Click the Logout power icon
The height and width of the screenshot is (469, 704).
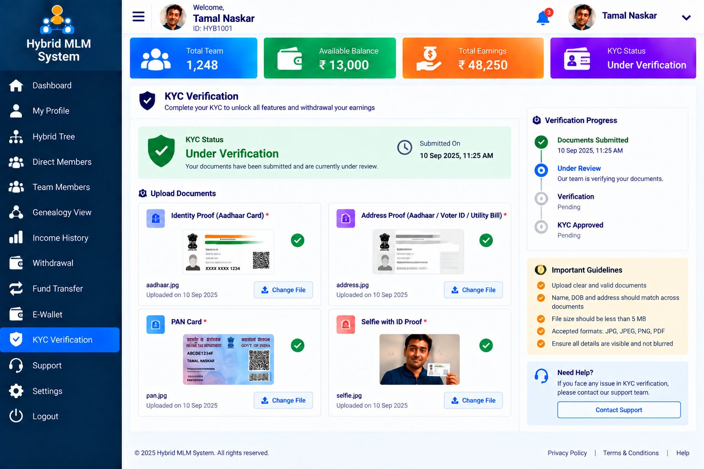coord(16,416)
